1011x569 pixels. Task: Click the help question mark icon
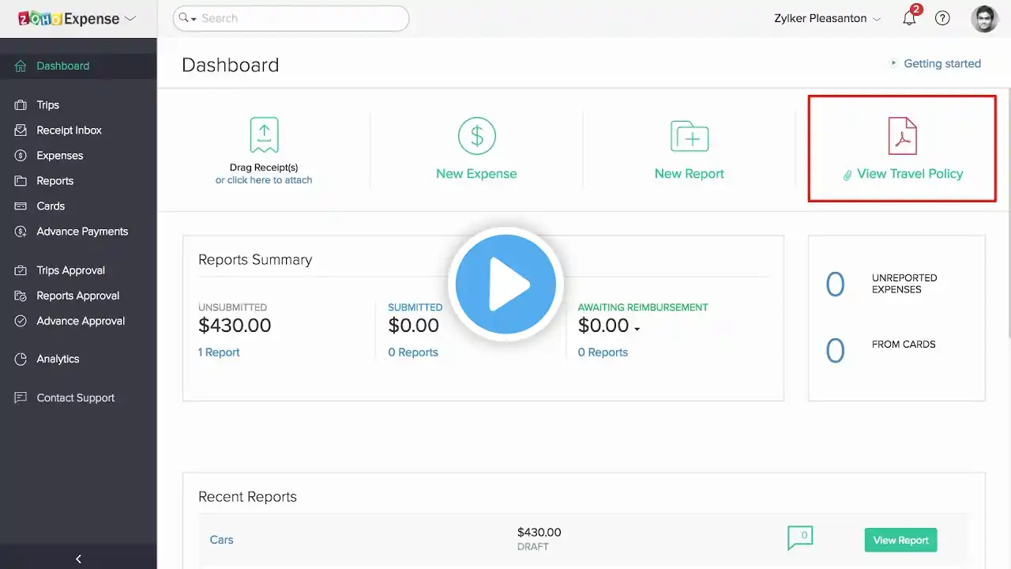[942, 18]
